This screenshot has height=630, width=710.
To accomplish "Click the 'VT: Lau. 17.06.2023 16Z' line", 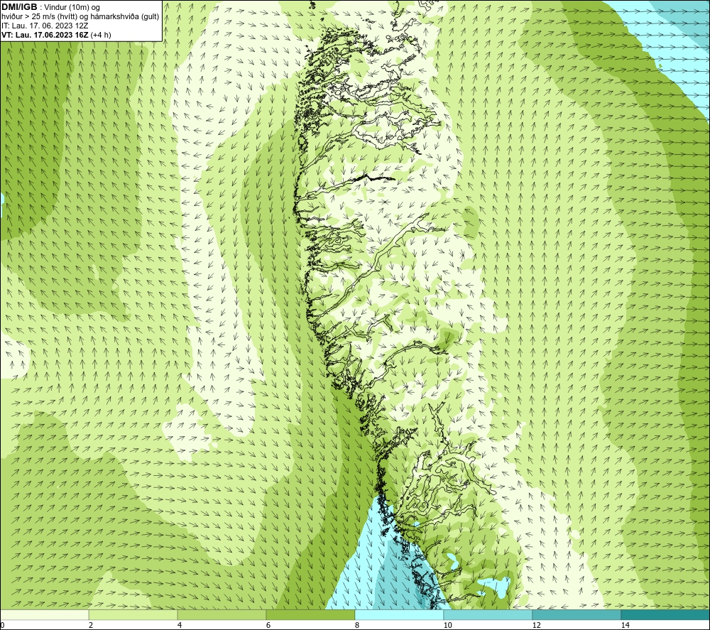I will coord(45,35).
